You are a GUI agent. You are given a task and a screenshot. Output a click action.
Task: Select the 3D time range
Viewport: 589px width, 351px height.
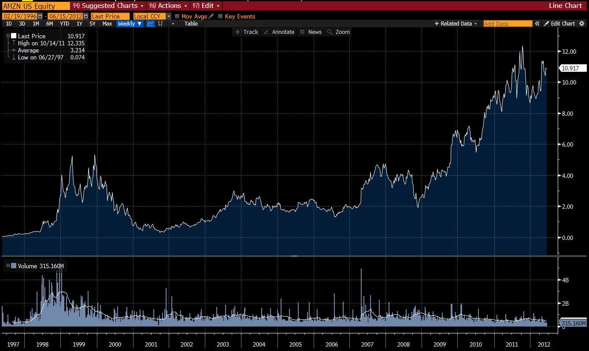point(22,24)
